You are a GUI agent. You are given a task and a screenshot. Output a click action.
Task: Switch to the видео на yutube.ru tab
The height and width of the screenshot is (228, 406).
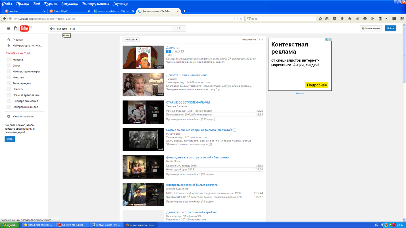tap(114, 11)
